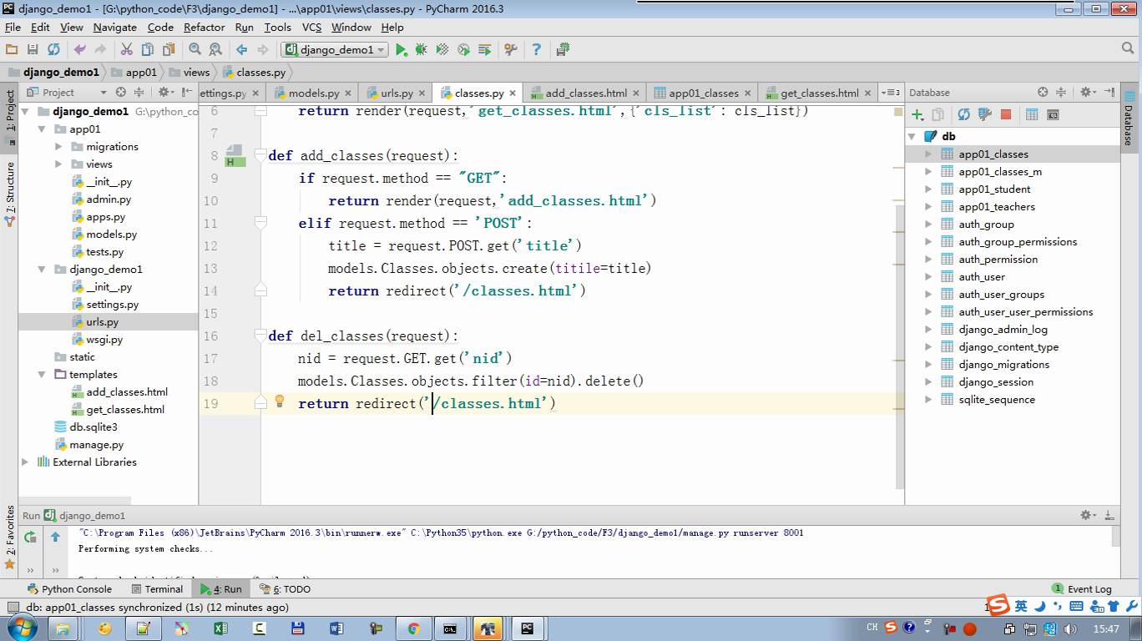Screen dimensions: 1142x641
Task: Toggle the tool window bars button in status bar
Action: point(12,608)
